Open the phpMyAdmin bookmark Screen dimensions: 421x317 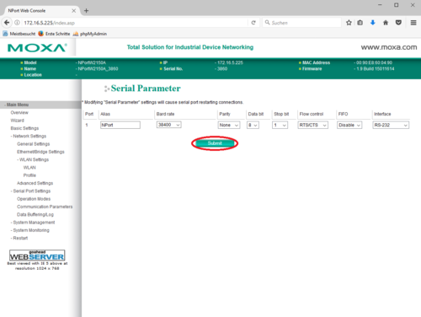pyautogui.click(x=90, y=34)
